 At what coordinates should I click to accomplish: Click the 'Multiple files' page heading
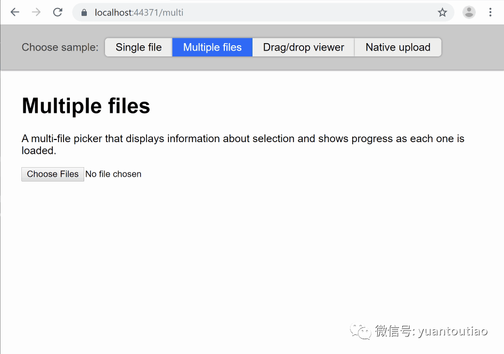(x=86, y=106)
